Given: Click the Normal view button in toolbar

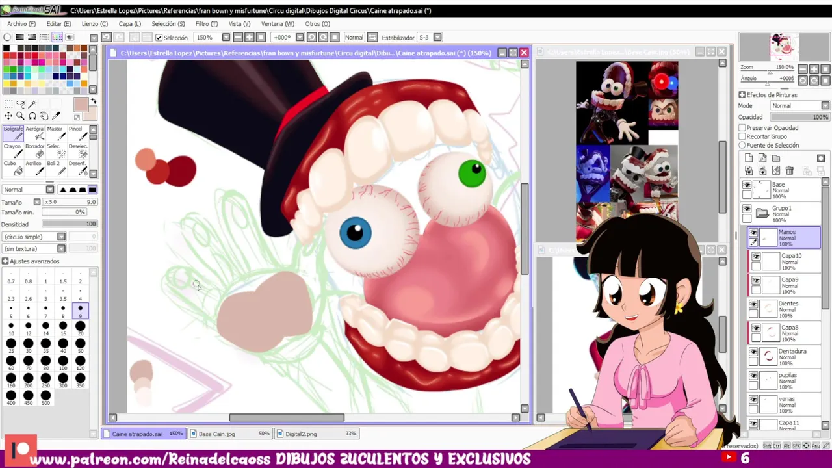Looking at the screenshot, I should [x=354, y=37].
